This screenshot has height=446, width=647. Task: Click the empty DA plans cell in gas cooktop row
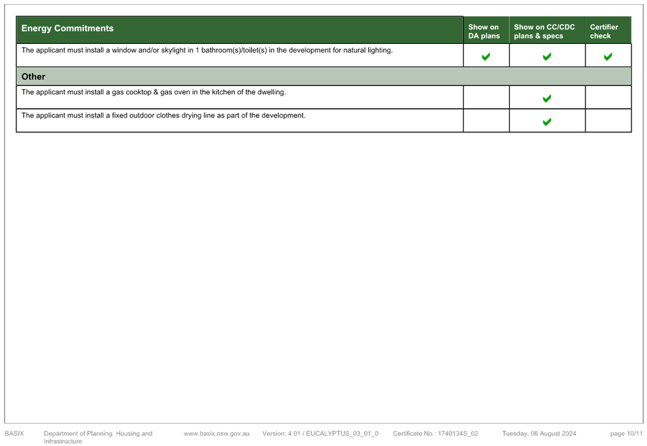(486, 97)
